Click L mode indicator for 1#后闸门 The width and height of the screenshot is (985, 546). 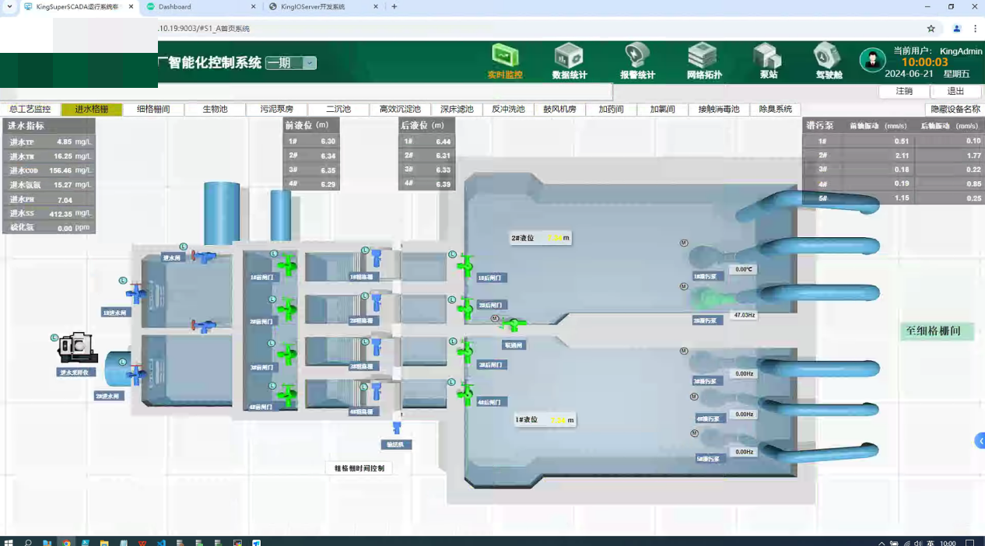pos(452,254)
